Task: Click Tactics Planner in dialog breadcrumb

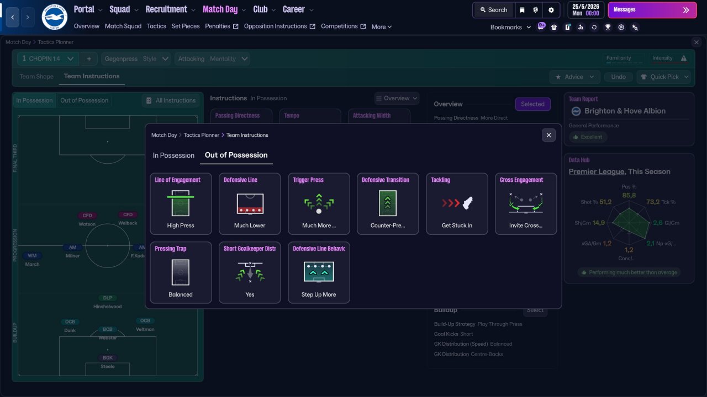Action: coord(201,135)
